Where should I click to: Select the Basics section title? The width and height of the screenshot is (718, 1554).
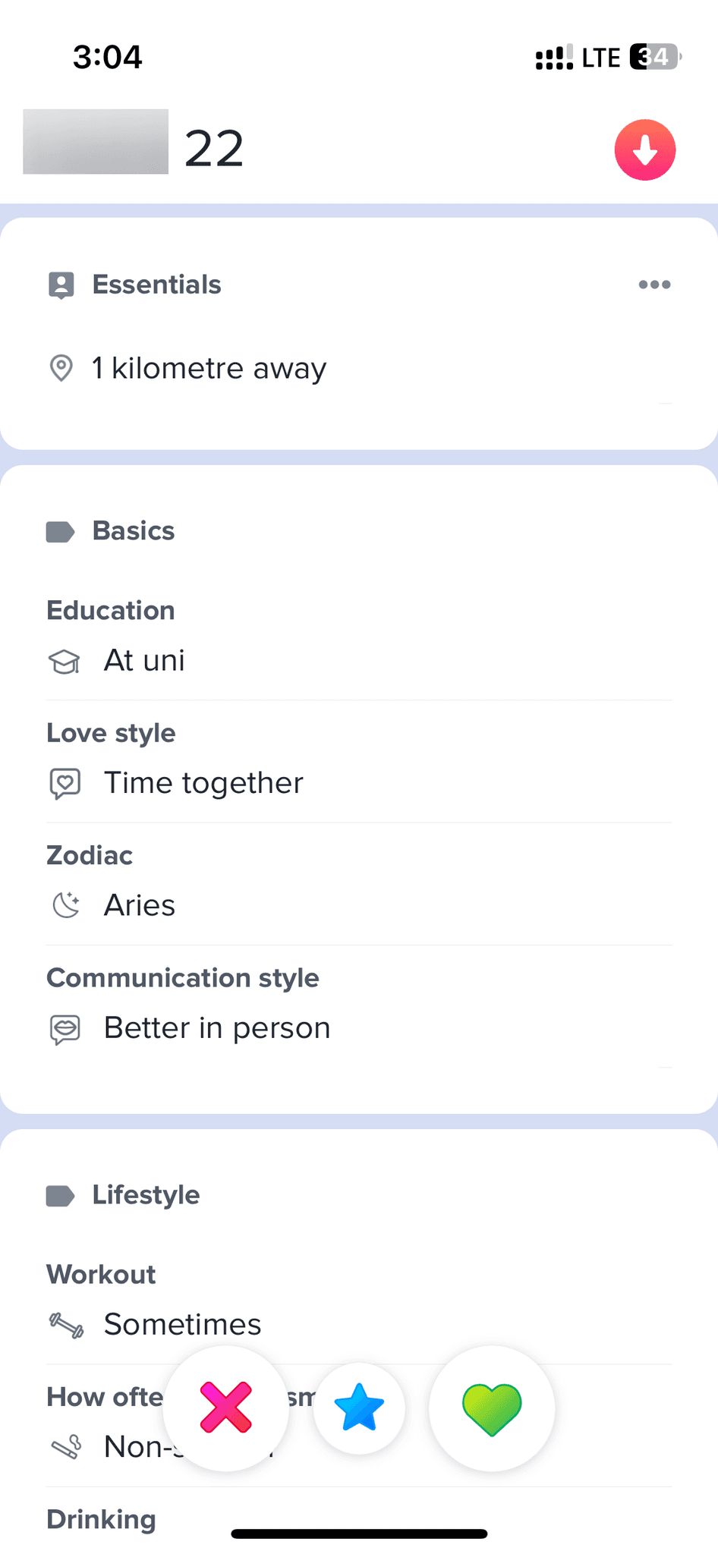(x=133, y=531)
